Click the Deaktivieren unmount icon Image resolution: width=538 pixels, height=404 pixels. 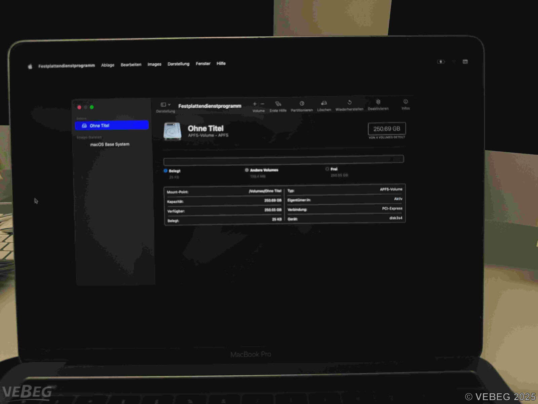(x=378, y=102)
